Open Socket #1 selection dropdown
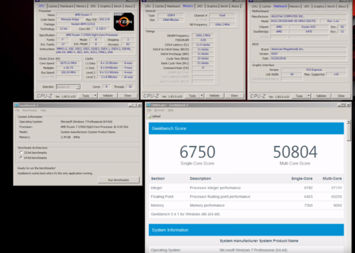 (x=78, y=87)
